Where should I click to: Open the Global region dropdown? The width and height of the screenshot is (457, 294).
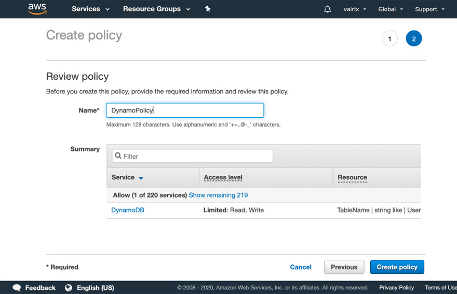tap(391, 9)
